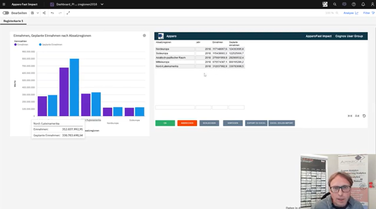Viewport: 376px width, 209px height.
Task: Open search via magnifier icon
Action: pyautogui.click(x=335, y=4)
